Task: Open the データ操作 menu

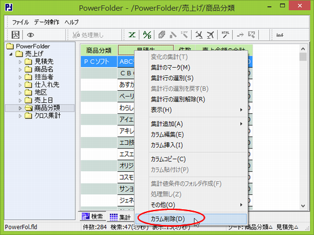Action: tap(46, 22)
